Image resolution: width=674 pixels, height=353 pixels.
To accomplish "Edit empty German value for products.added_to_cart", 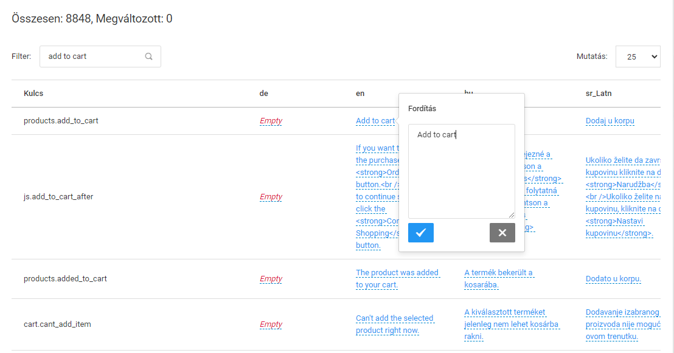I will (x=271, y=279).
